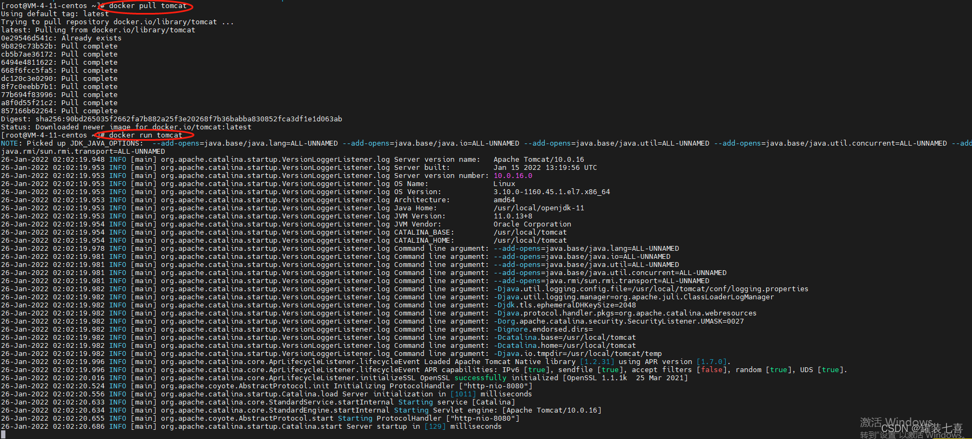
Task: Click 'Loaded Apache Tomcat Native library' text
Action: click(500, 362)
